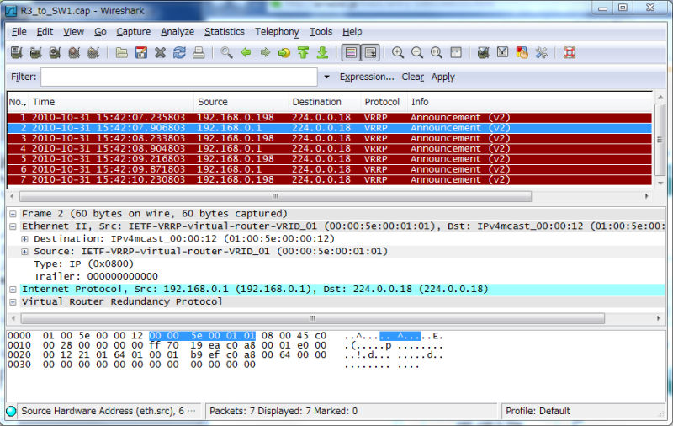Click the Save capture file icon
Screen dimensions: 673x426
[x=140, y=53]
